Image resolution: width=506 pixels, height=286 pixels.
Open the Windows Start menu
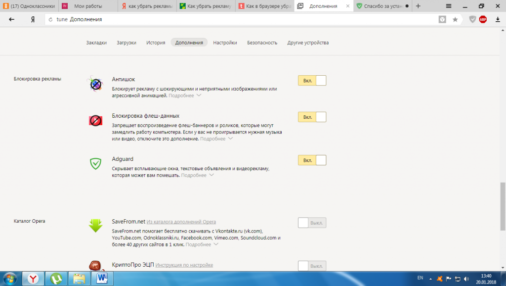click(x=10, y=279)
